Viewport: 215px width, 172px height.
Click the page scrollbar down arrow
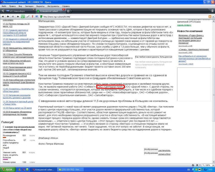[x=213, y=162]
